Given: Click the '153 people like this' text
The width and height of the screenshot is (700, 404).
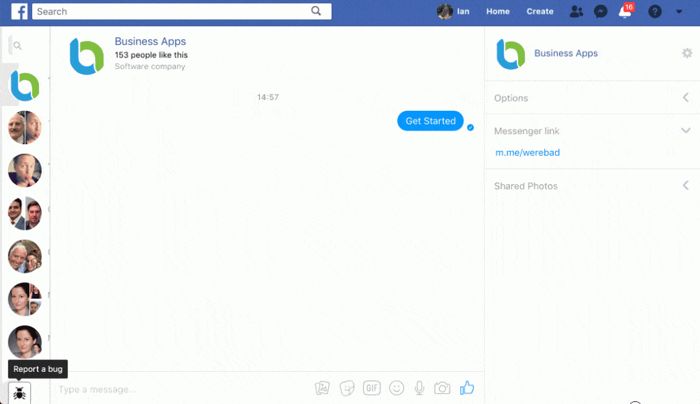Looking at the screenshot, I should 151,55.
